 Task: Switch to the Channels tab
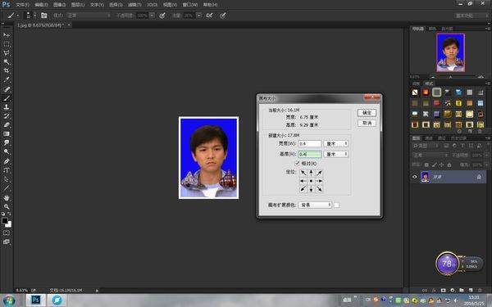coord(429,138)
